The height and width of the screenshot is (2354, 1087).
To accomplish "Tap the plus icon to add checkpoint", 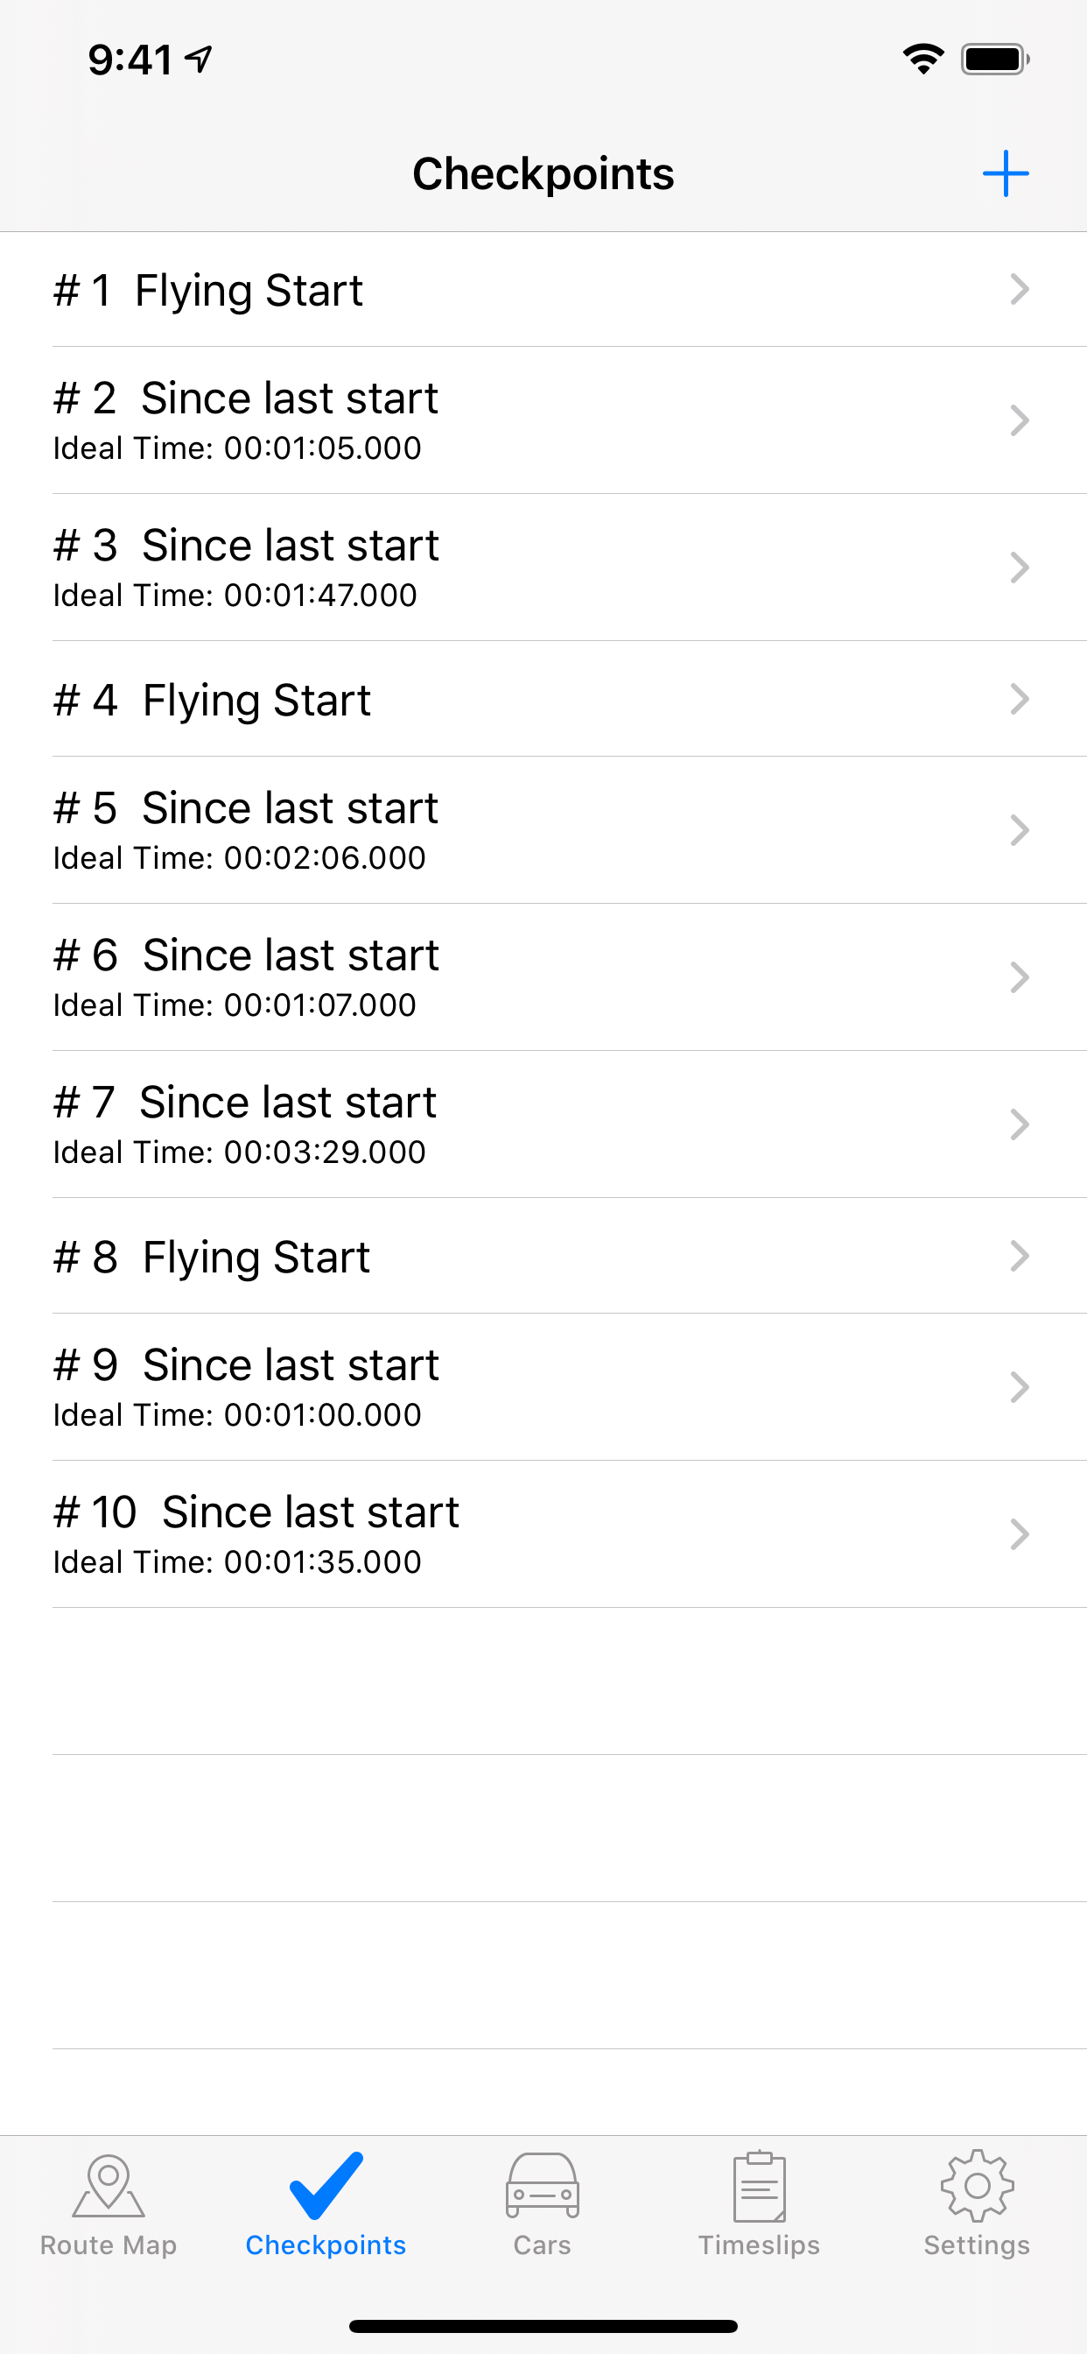I will (1005, 173).
